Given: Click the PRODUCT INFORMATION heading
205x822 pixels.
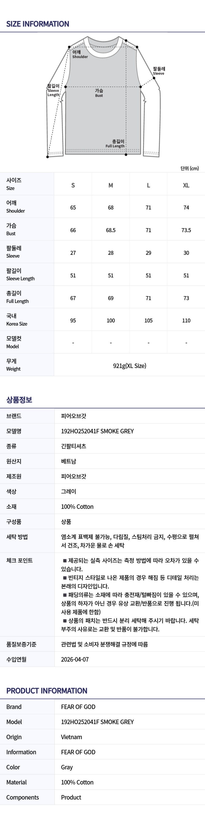Looking at the screenshot, I should [47, 691].
